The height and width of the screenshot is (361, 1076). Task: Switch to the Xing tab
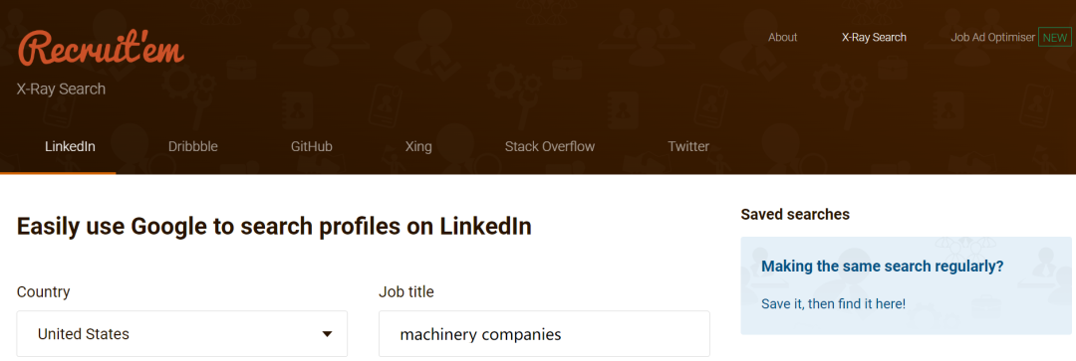(x=418, y=146)
